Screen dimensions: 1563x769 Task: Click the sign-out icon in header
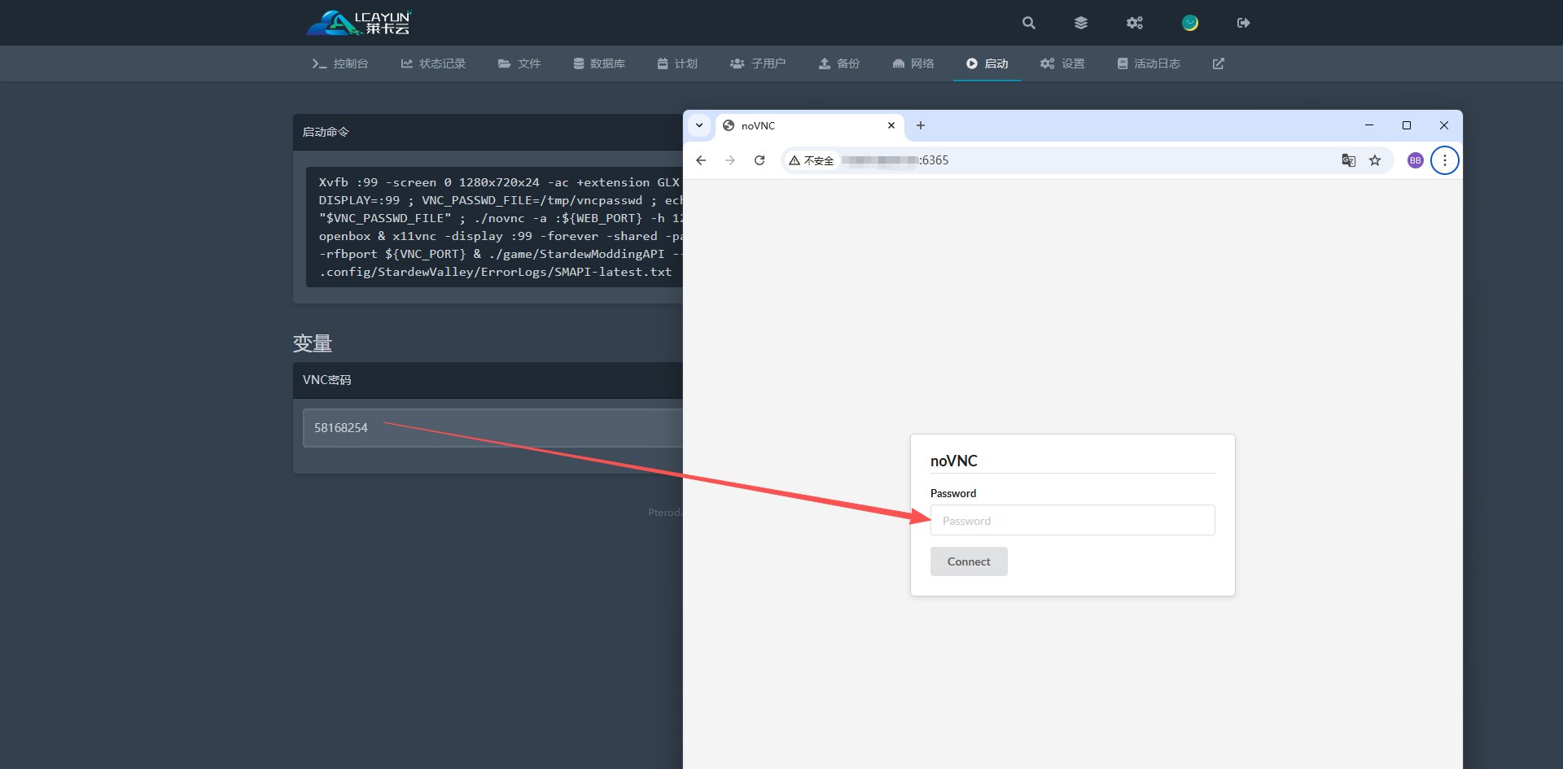click(1243, 23)
